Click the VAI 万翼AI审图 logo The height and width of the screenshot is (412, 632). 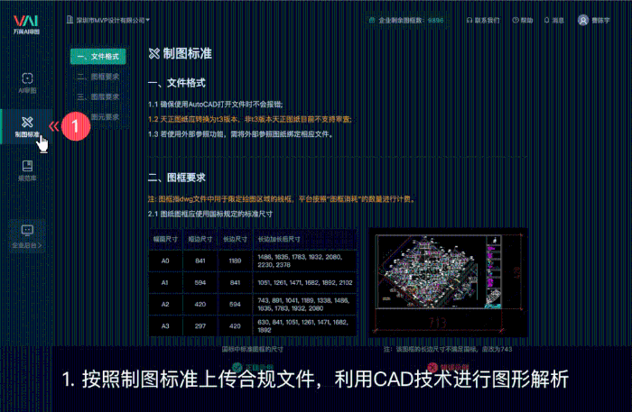(x=27, y=25)
